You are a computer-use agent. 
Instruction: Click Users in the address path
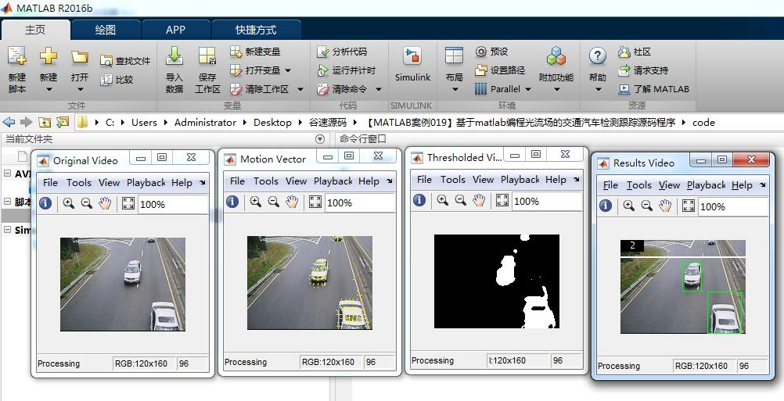point(144,123)
